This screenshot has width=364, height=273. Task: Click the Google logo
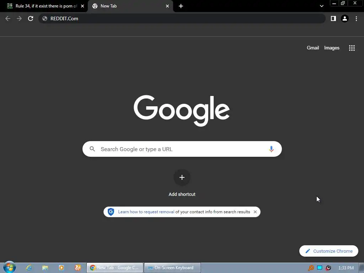(x=182, y=111)
